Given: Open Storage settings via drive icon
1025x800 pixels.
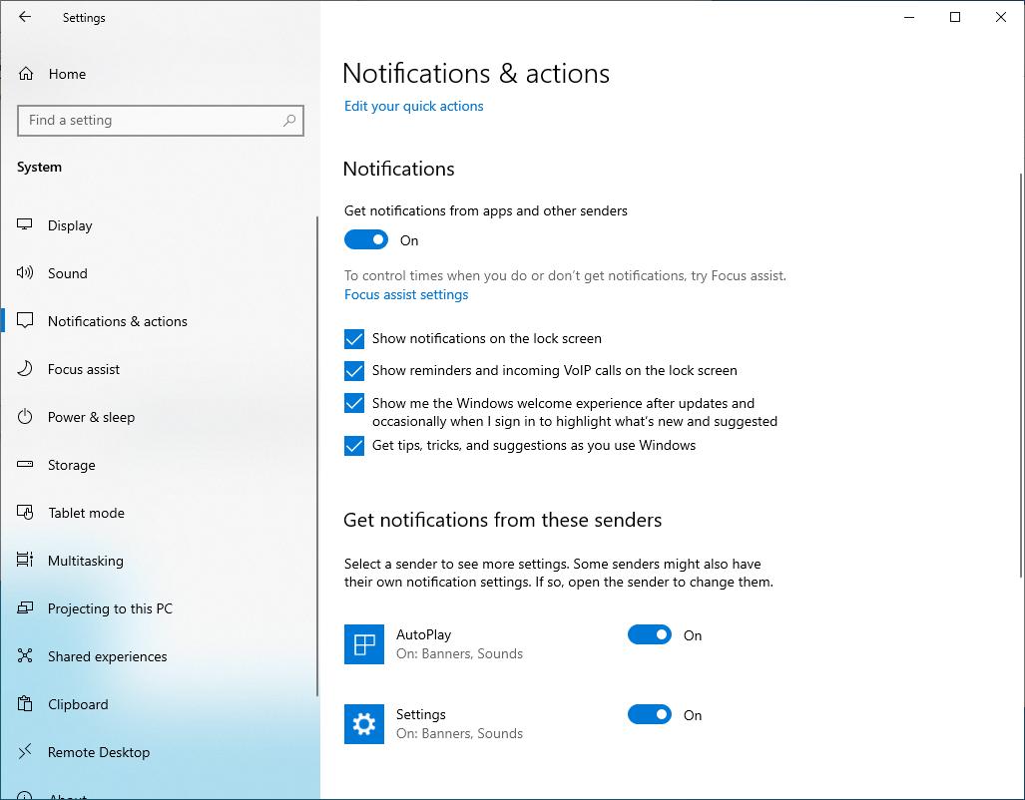Looking at the screenshot, I should click(24, 465).
